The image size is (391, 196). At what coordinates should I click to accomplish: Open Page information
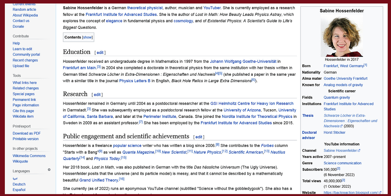pyautogui.click(x=26, y=105)
